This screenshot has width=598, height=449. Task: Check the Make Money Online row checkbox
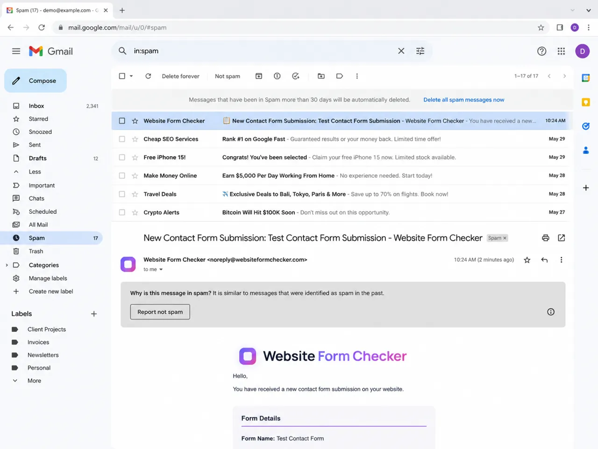122,176
